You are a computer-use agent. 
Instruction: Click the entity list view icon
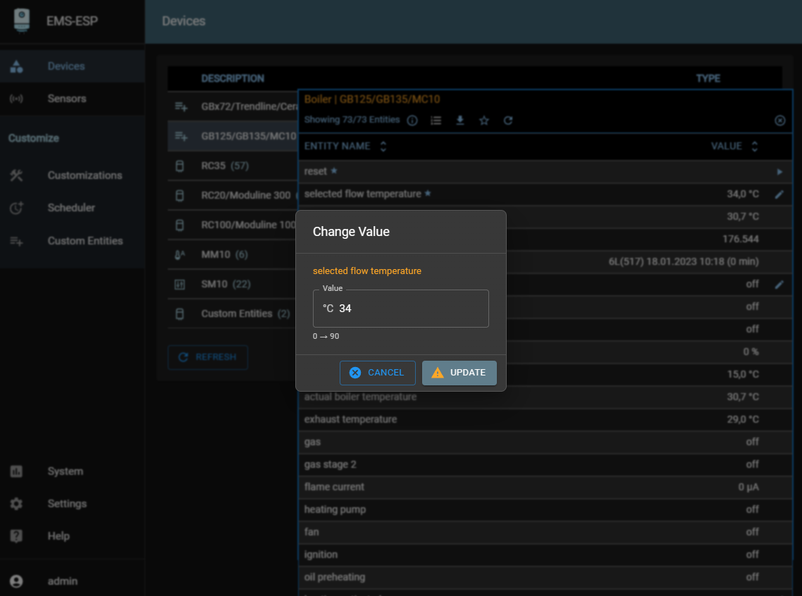coord(436,120)
